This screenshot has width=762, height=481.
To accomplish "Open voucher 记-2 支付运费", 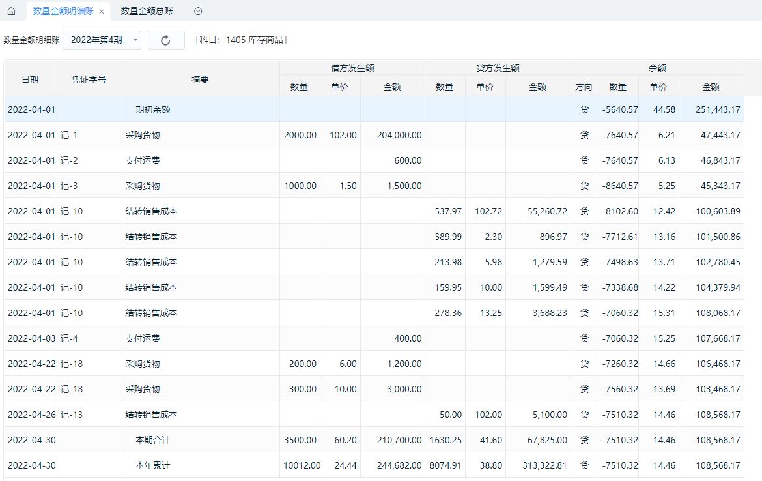I will point(69,160).
